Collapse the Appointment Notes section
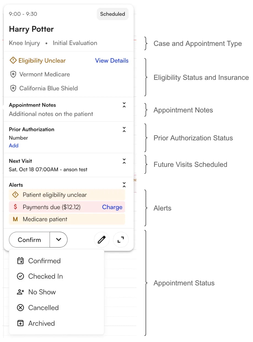253x342 pixels. click(x=124, y=105)
